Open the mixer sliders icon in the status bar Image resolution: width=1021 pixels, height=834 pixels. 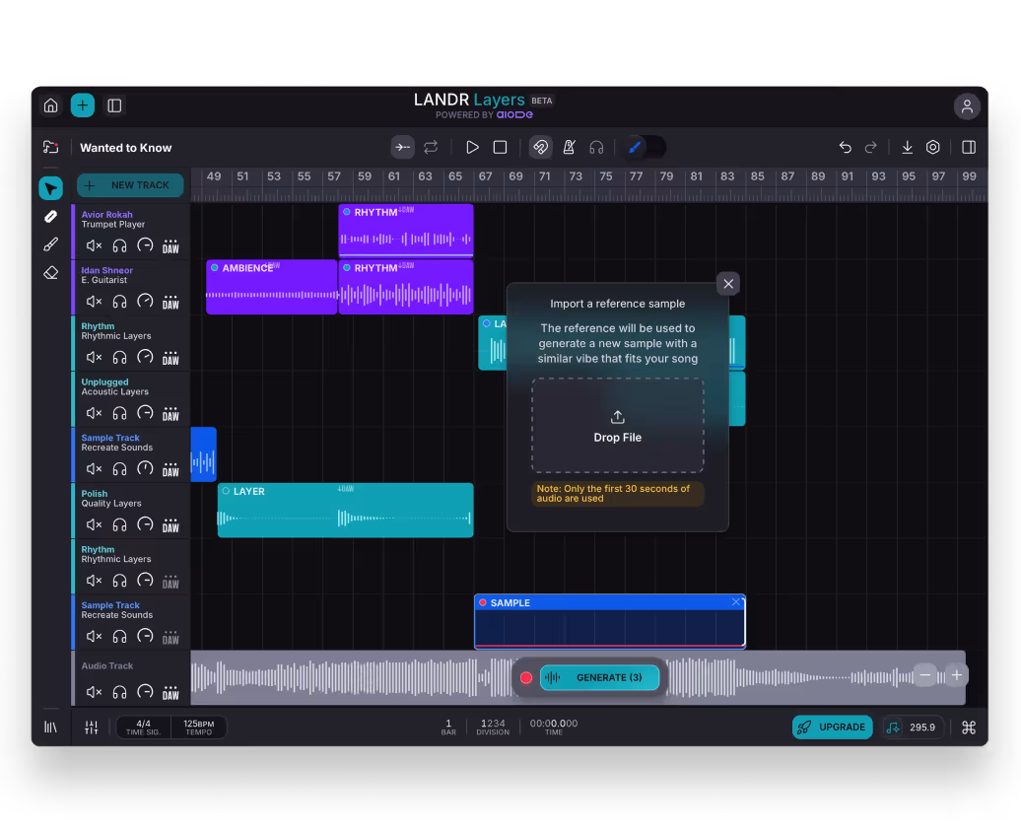coord(92,728)
